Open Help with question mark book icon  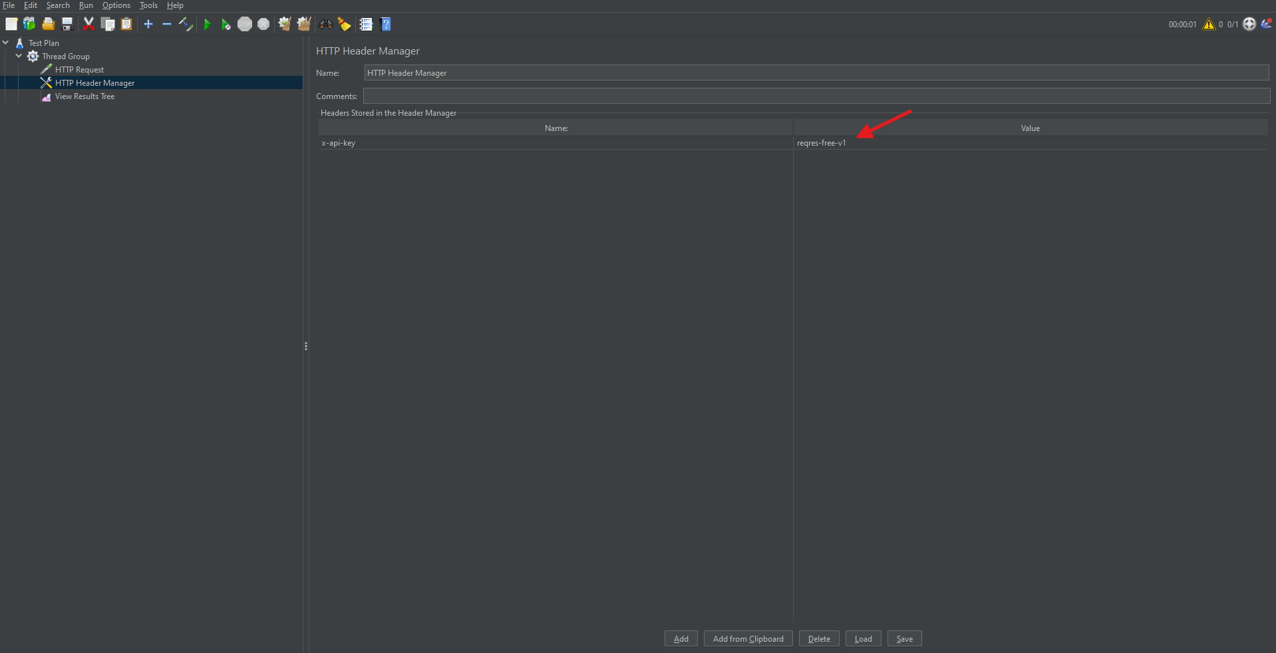(385, 24)
